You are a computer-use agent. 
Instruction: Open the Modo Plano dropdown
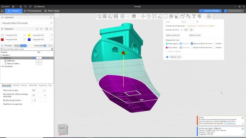coord(190,22)
